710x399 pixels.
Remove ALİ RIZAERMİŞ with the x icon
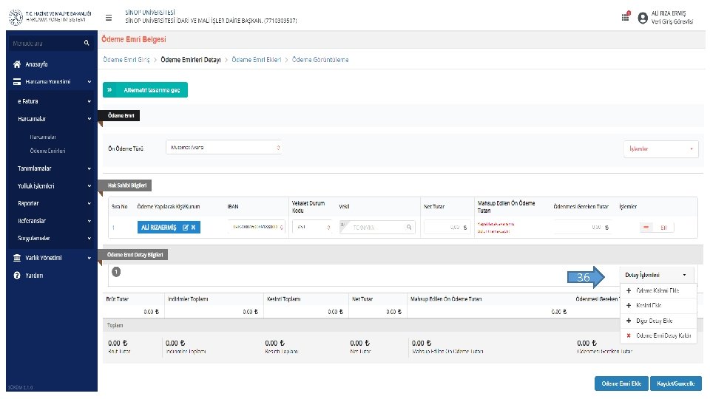tap(193, 228)
